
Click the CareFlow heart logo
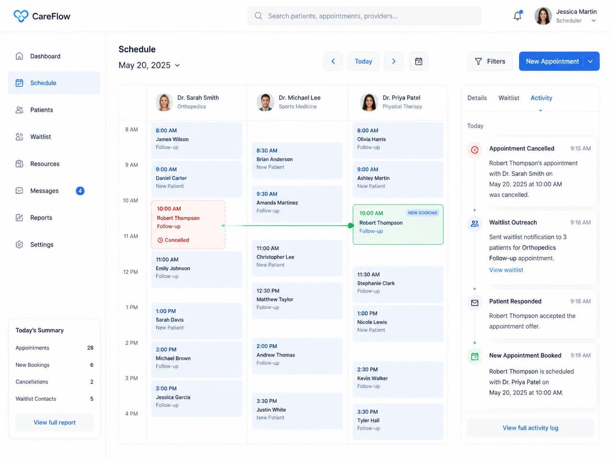point(21,16)
